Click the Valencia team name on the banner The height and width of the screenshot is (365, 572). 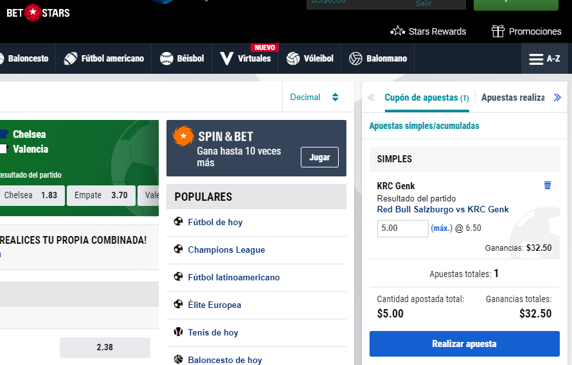30,149
